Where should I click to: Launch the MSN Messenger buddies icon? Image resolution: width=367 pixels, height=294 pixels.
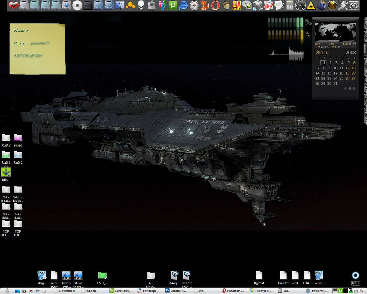162,5
